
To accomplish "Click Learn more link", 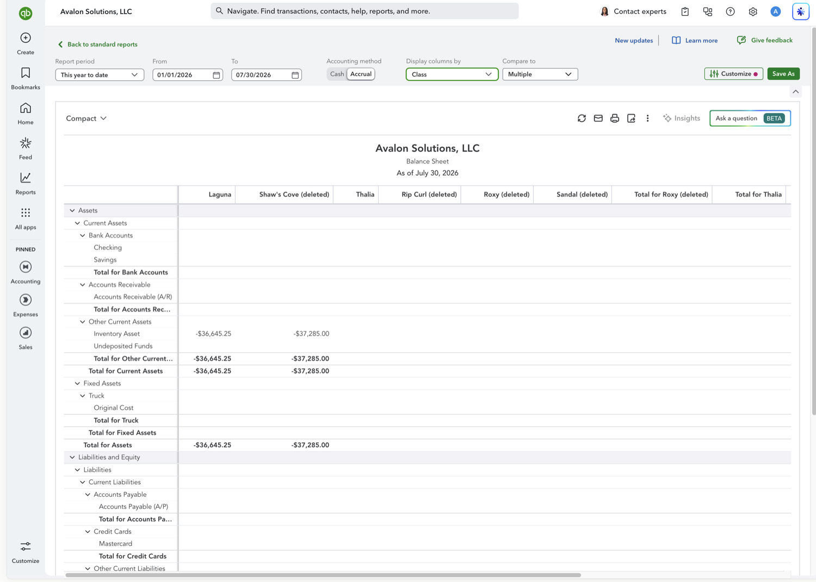I will tap(695, 40).
